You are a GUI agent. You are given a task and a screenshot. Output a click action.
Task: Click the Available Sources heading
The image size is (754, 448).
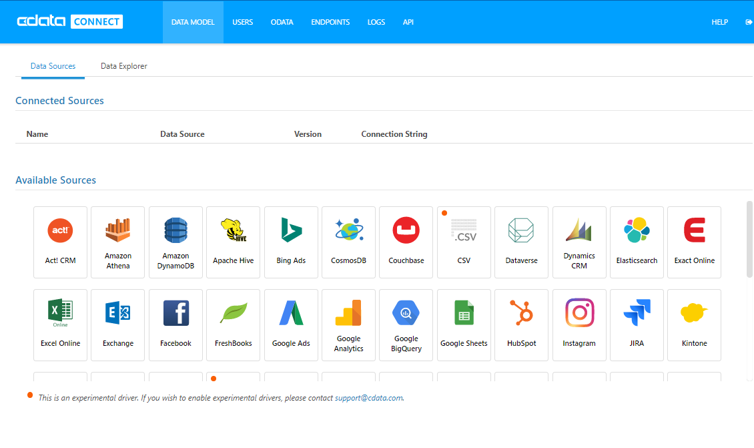click(56, 180)
